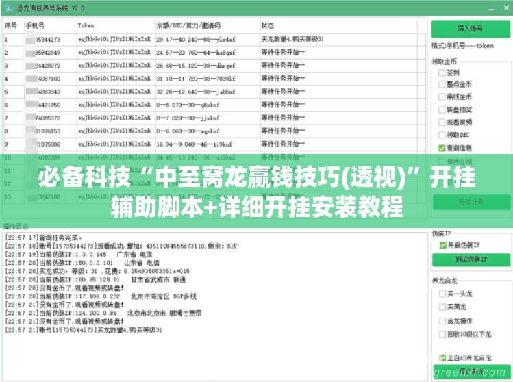
Task: Tick the 合龙操作 checkbox
Action: [442, 321]
